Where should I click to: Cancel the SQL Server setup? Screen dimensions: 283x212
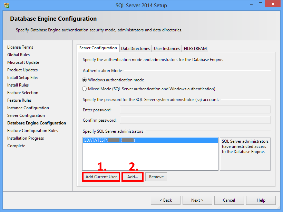(x=229, y=200)
